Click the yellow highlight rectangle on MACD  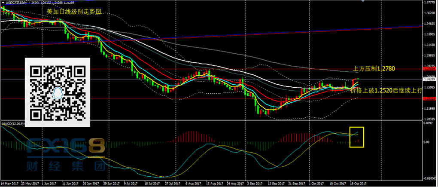tap(357, 137)
